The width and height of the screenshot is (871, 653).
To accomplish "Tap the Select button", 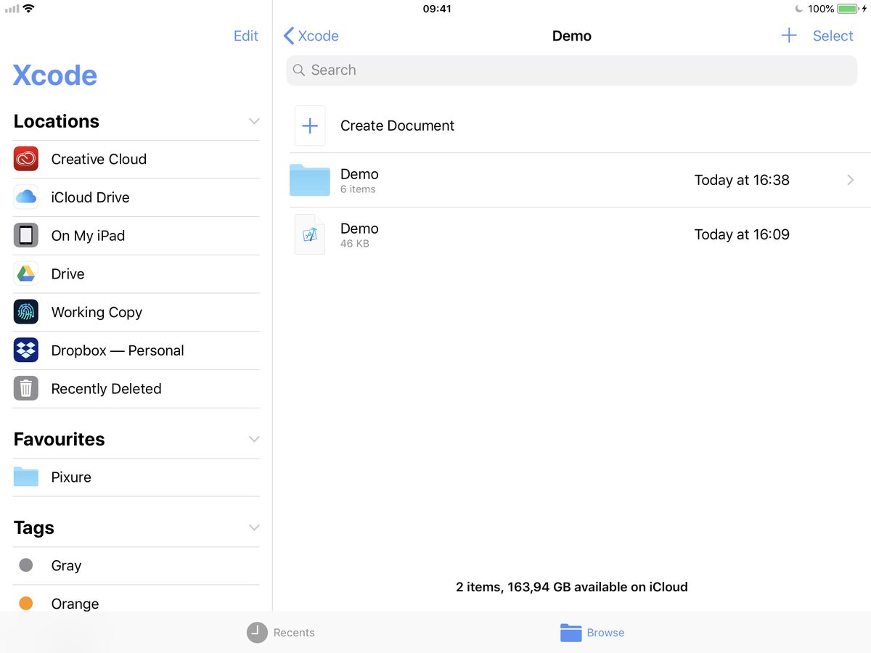I will click(833, 36).
